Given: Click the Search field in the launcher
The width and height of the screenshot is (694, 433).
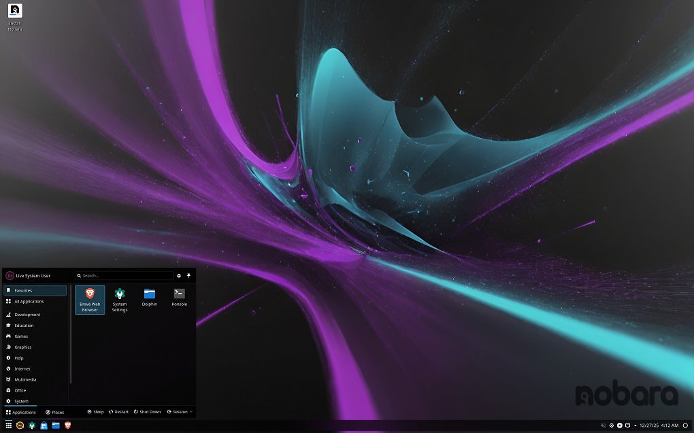Looking at the screenshot, I should [124, 275].
